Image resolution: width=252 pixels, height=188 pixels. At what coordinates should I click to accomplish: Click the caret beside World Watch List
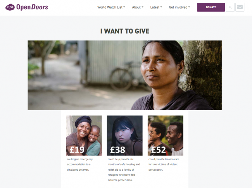coord(124,7)
